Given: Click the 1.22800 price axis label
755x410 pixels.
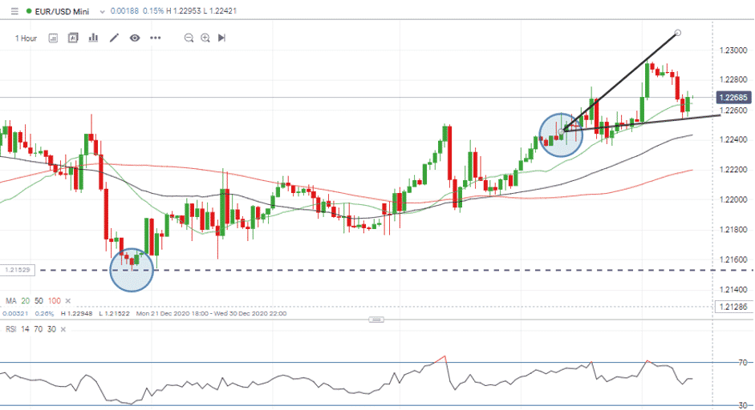Looking at the screenshot, I should coord(733,80).
